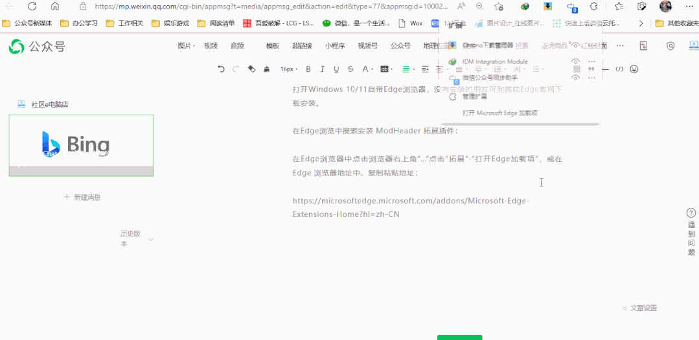This screenshot has height=340, width=699.
Task: Open more actions for 微信公众号同步助手
Action: click(591, 78)
